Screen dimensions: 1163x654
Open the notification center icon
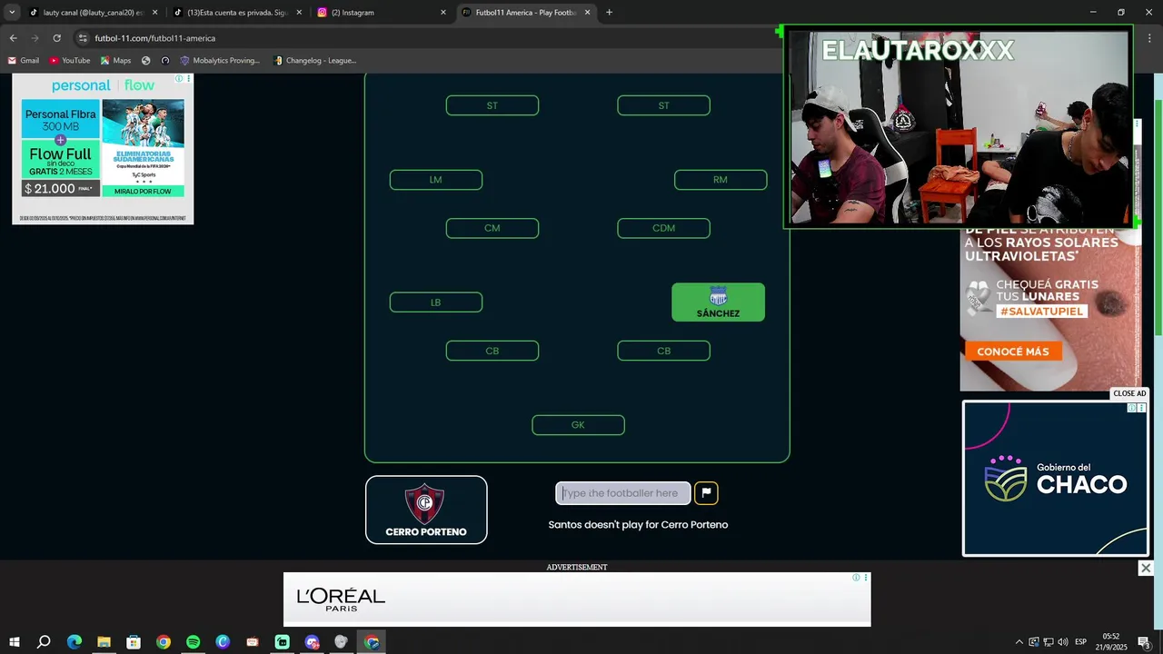point(1144,642)
